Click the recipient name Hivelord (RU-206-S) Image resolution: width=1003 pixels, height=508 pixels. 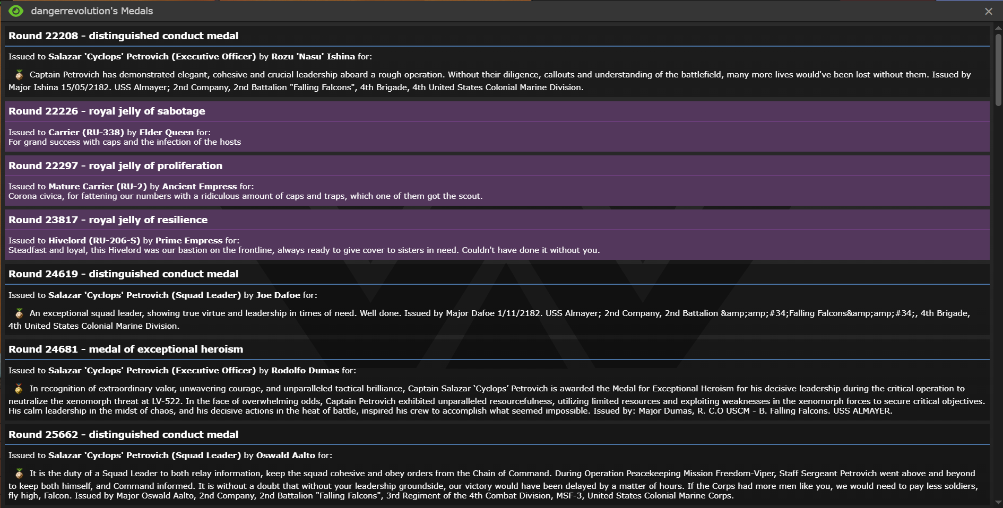[94, 241]
